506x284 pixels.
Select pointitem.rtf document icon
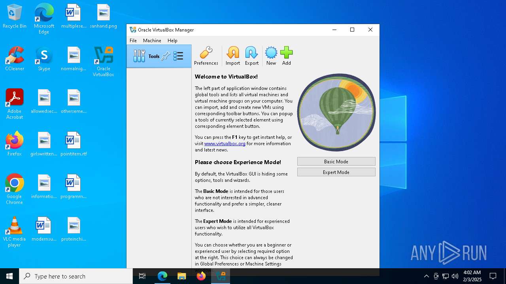(74, 144)
